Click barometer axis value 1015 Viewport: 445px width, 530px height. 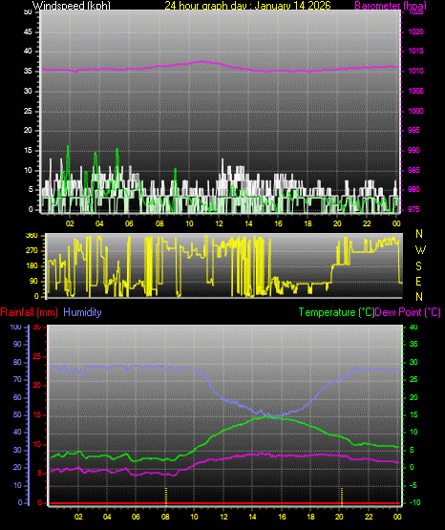pyautogui.click(x=415, y=51)
